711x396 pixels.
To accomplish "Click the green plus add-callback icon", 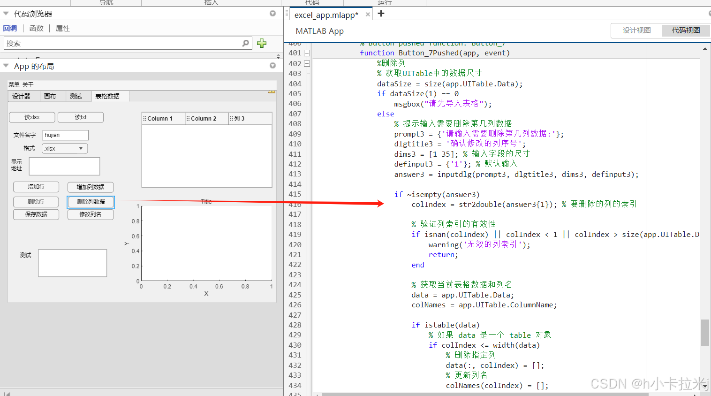I will click(x=262, y=43).
